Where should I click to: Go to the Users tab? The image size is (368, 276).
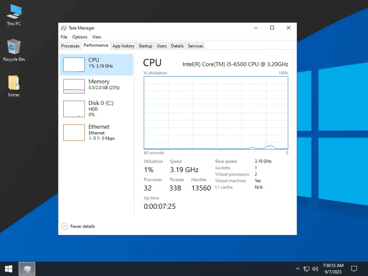point(162,46)
